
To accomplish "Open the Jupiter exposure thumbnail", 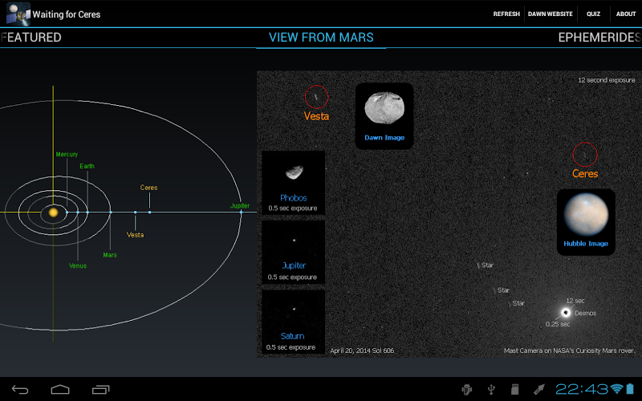I will tap(293, 252).
